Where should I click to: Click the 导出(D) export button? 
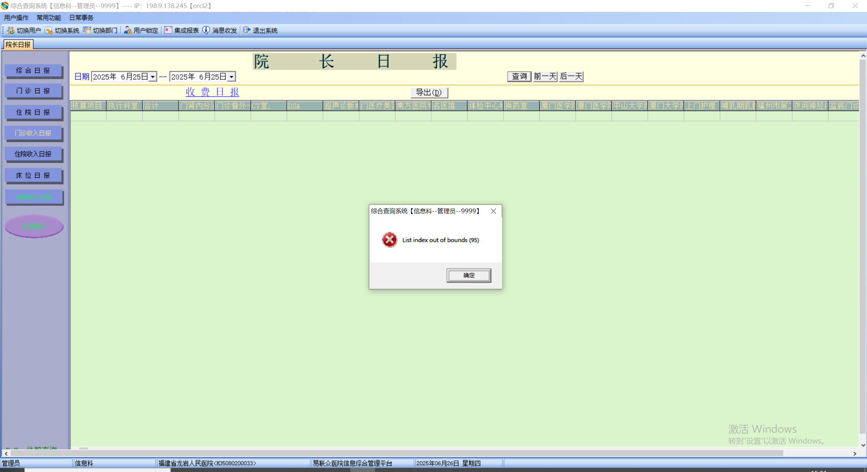pyautogui.click(x=429, y=93)
